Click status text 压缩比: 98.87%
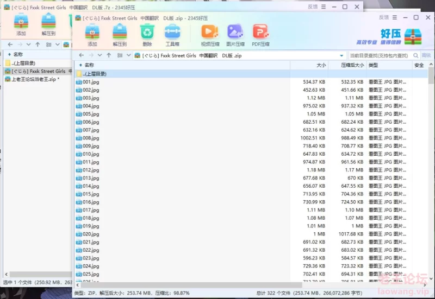435x299 pixels. coord(172,293)
